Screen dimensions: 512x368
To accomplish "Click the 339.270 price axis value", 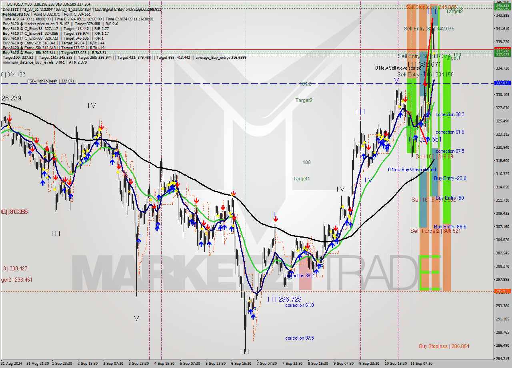I will [502, 42].
